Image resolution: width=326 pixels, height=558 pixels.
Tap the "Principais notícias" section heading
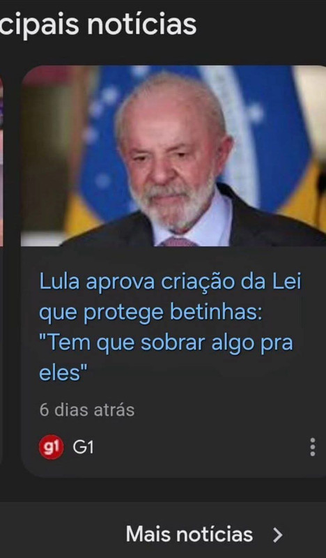tap(98, 24)
